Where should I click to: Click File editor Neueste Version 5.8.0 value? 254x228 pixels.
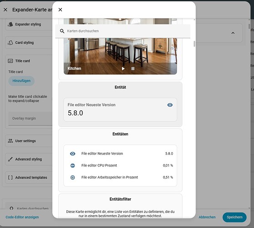point(75,113)
